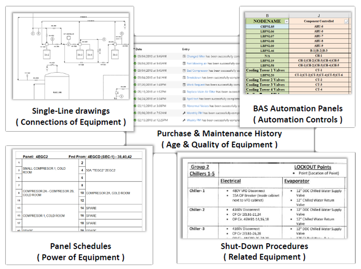Click the wrench icon before Monthly PM

(184, 113)
